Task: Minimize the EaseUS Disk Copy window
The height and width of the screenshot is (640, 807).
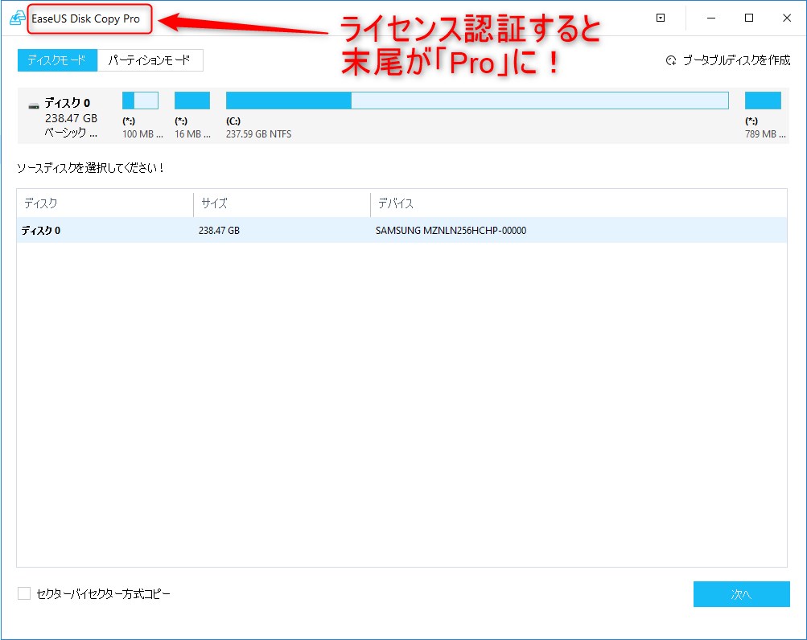Action: (x=711, y=18)
